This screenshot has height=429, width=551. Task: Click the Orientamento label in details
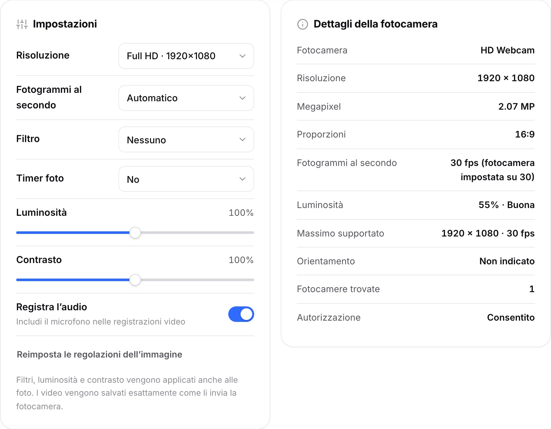[326, 261]
